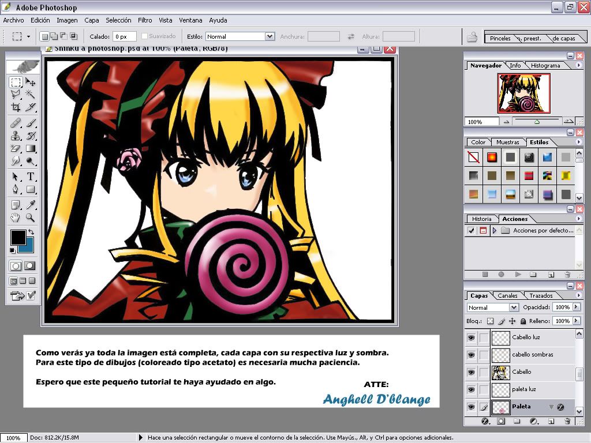Click the Calado feather input field
591x443 pixels.
click(x=125, y=36)
